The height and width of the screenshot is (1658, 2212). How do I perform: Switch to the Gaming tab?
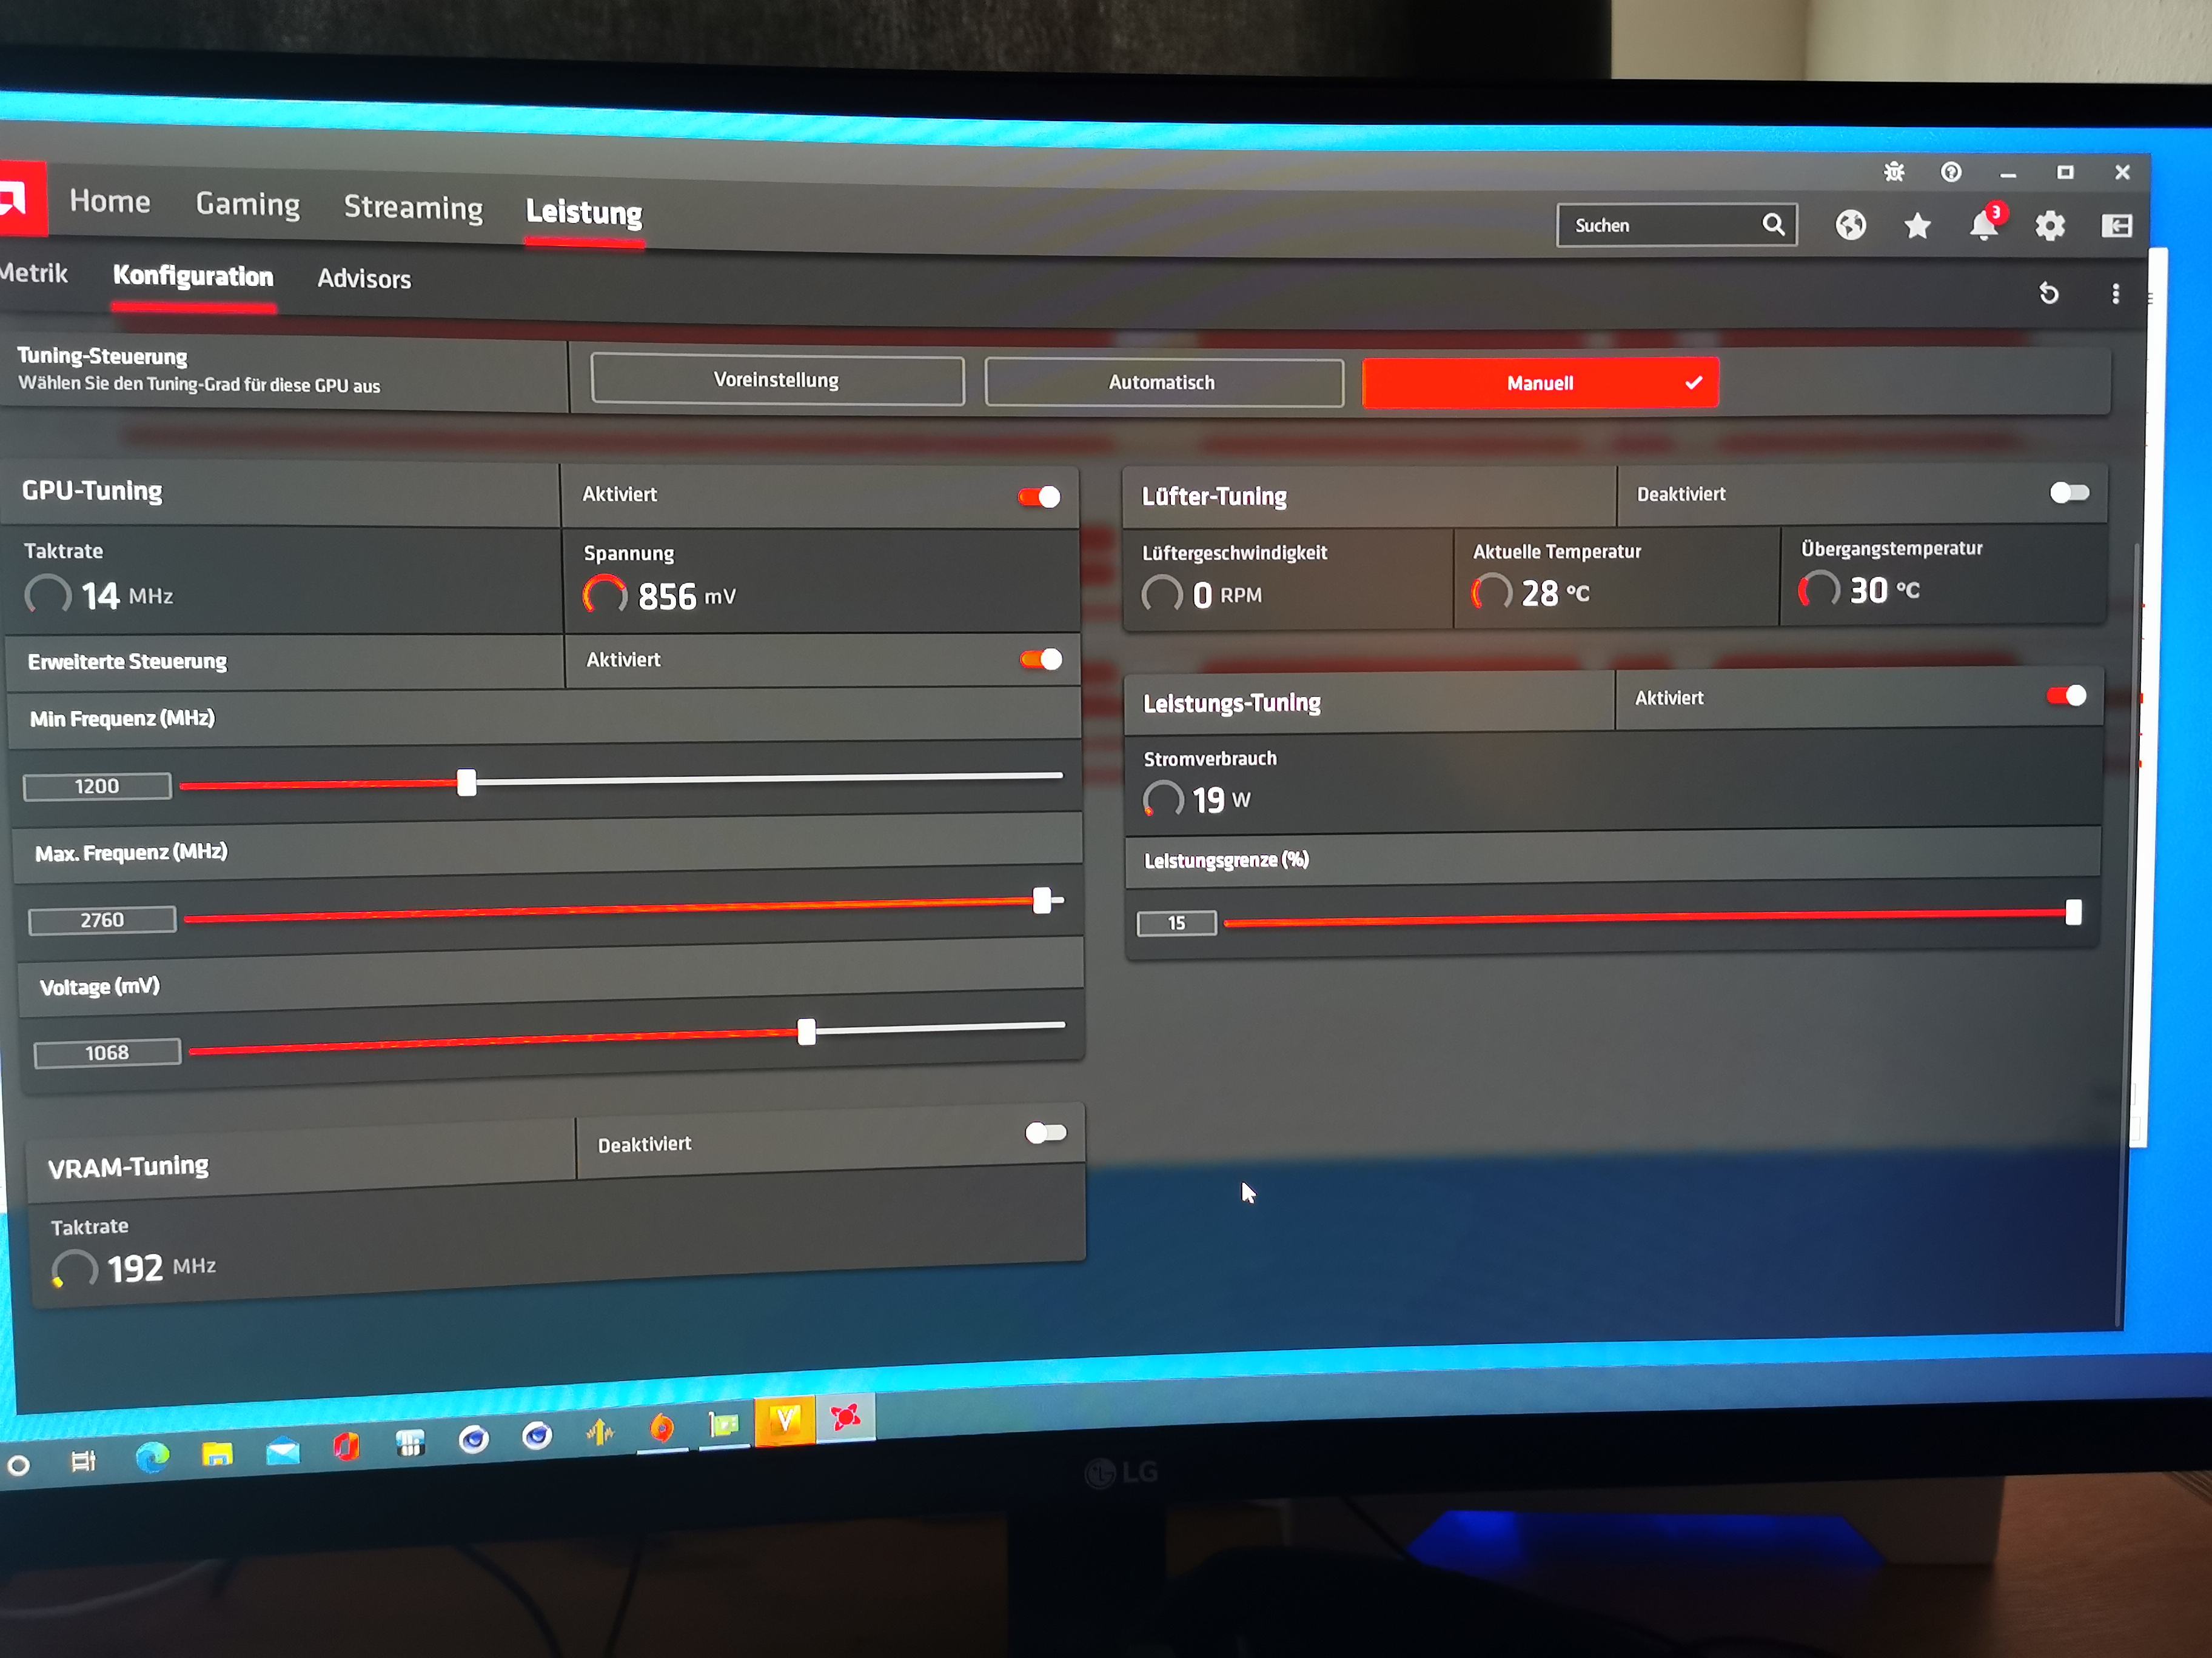pyautogui.click(x=248, y=205)
